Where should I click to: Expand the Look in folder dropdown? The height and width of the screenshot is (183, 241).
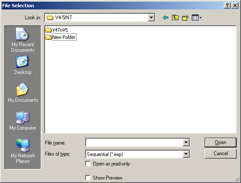151,18
